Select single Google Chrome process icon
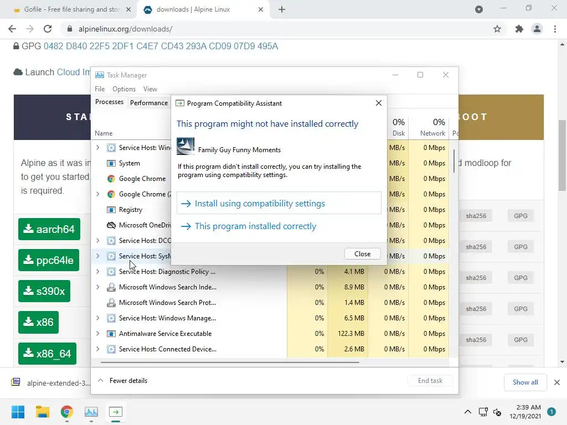567x425 pixels. click(x=111, y=179)
